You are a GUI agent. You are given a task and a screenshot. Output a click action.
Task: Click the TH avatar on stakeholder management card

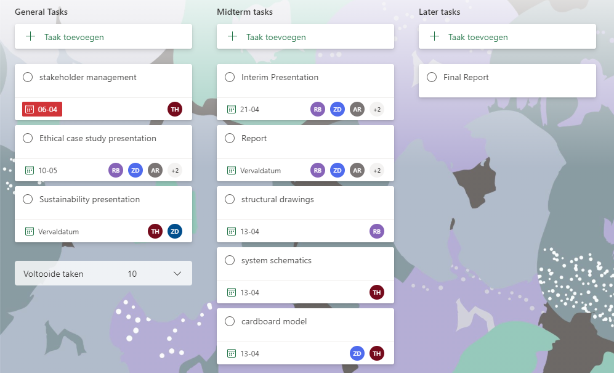(x=175, y=109)
